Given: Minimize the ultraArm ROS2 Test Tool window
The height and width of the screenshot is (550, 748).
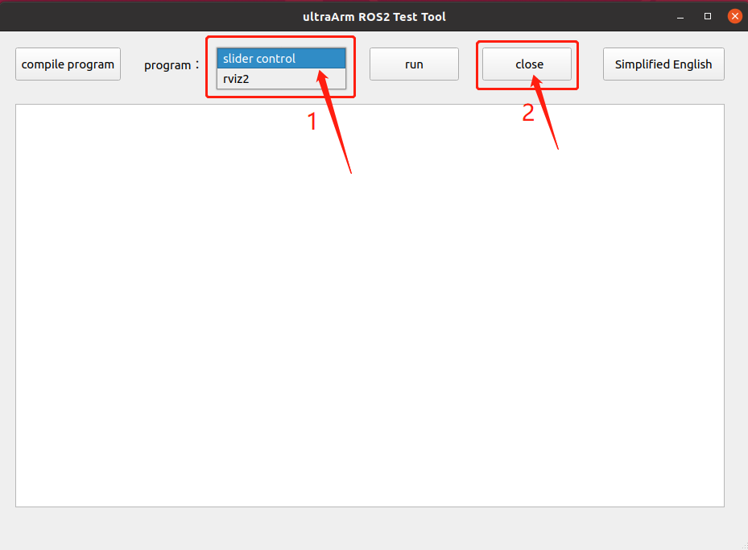Looking at the screenshot, I should click(x=680, y=17).
